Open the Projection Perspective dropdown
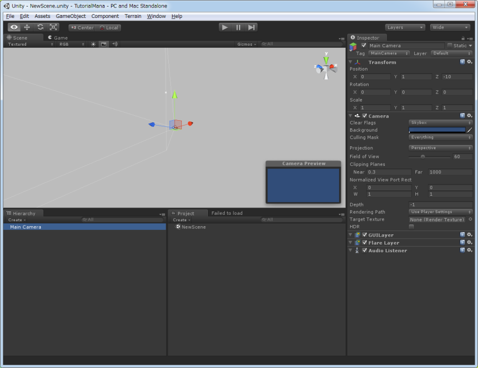The height and width of the screenshot is (368, 478). (440, 148)
